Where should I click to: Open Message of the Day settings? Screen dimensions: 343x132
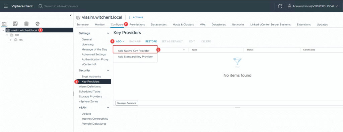tap(94, 49)
